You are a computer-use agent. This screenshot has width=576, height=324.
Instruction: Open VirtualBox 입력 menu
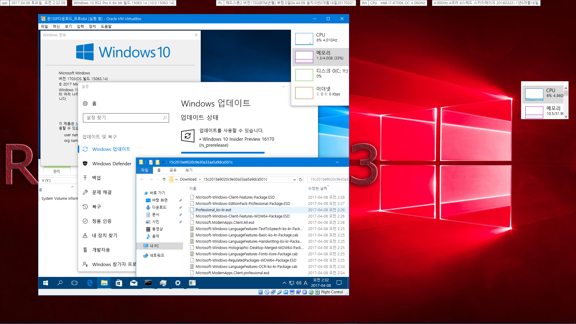point(80,26)
